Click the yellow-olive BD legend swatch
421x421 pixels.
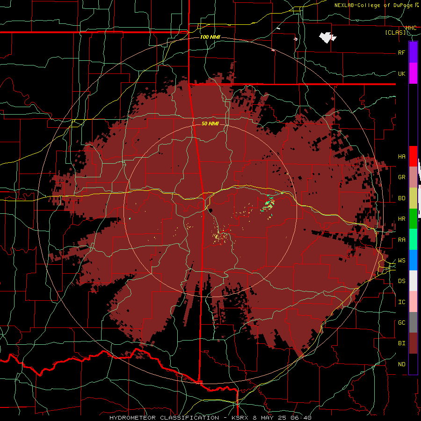413,198
